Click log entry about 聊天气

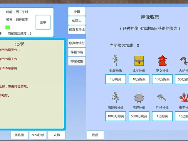tap(10, 50)
